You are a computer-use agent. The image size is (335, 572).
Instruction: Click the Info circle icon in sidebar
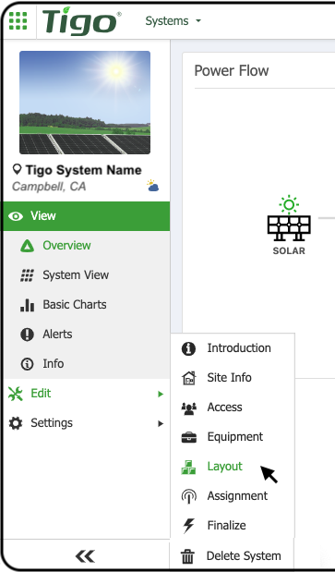[x=28, y=364]
